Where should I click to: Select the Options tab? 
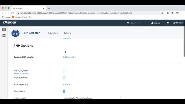[x=67, y=33]
